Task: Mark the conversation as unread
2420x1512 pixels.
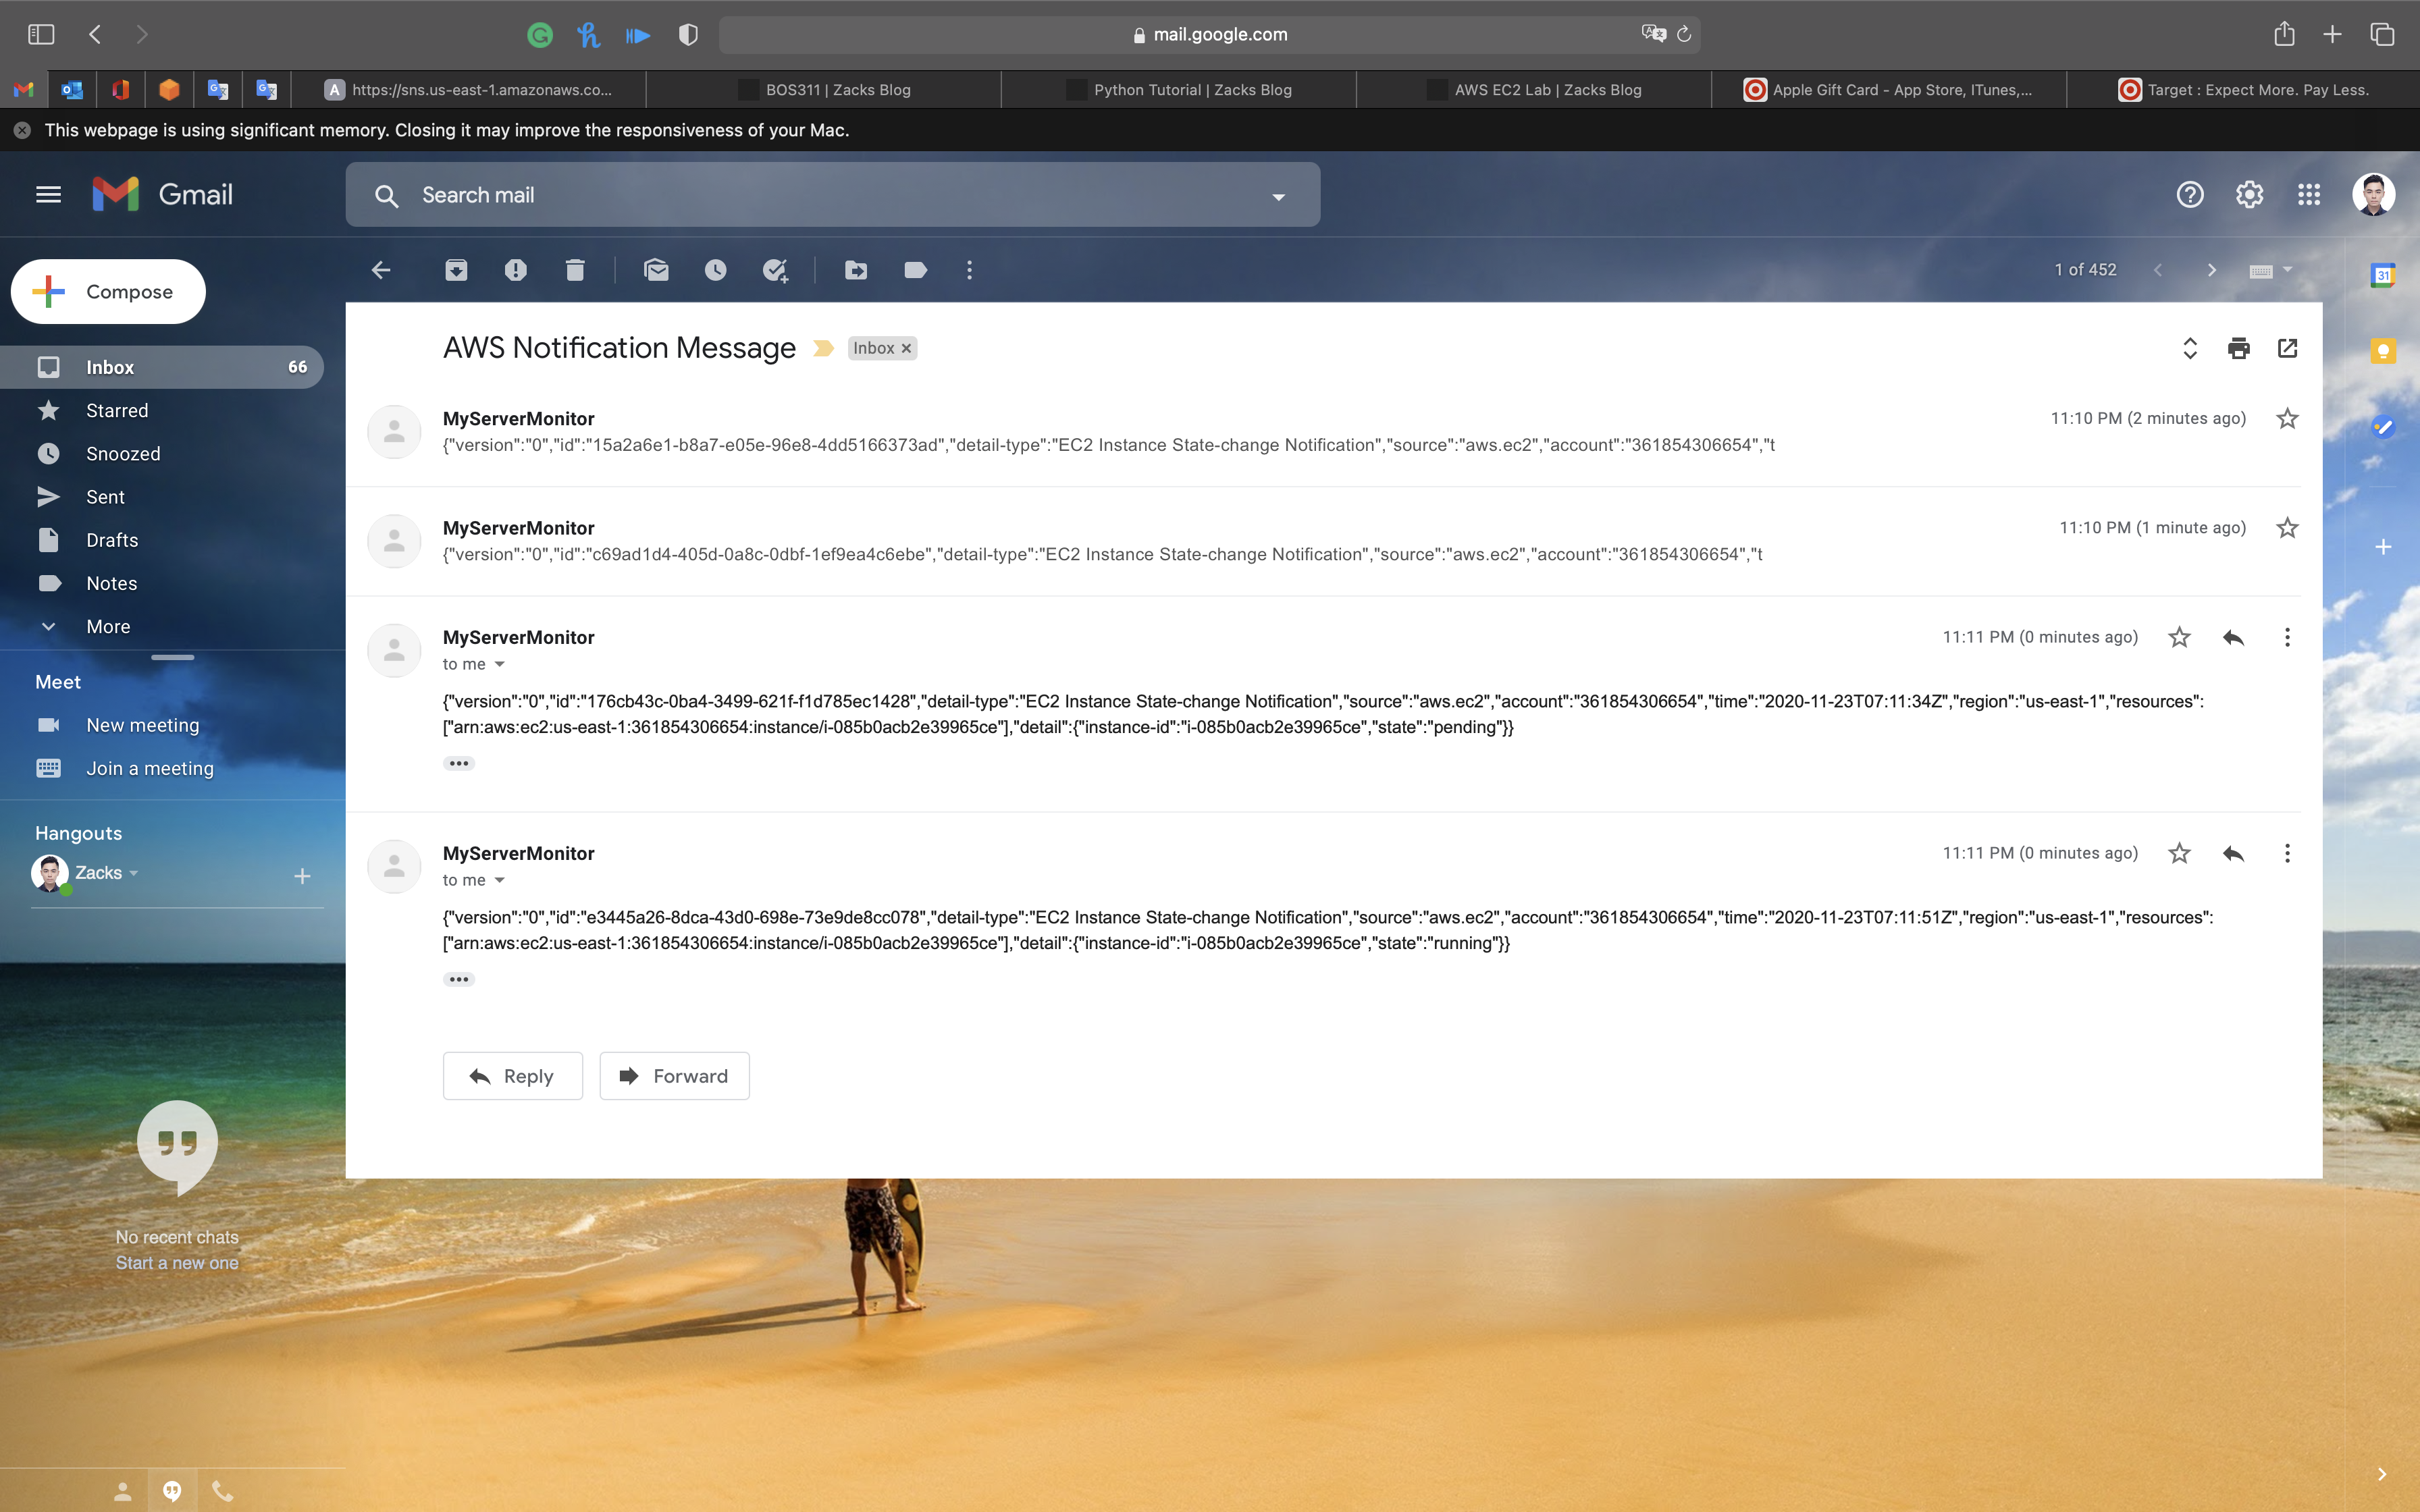Action: point(656,270)
